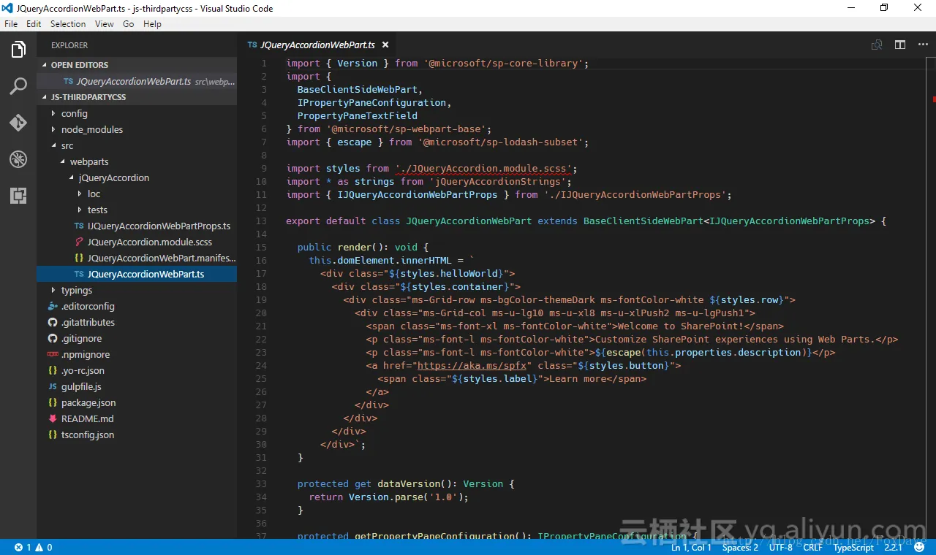
Task: Open the Source Control (Git) view
Action: pos(18,123)
